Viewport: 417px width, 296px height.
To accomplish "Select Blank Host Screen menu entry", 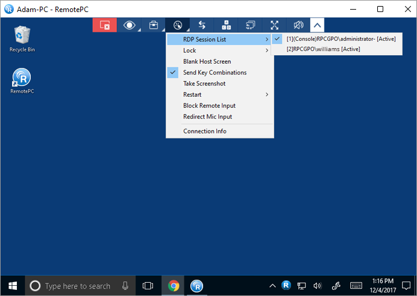I will coord(207,61).
